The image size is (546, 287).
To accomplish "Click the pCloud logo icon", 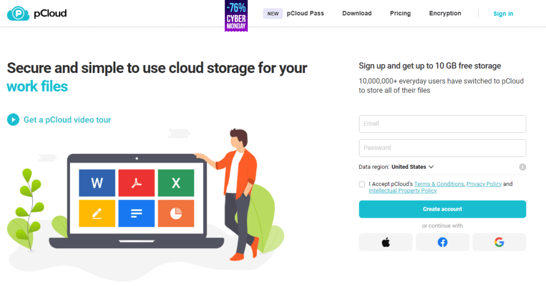I will point(18,13).
